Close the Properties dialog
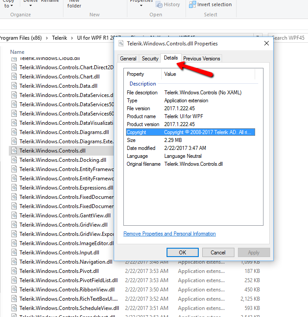The height and width of the screenshot is (317, 308). click(267, 43)
